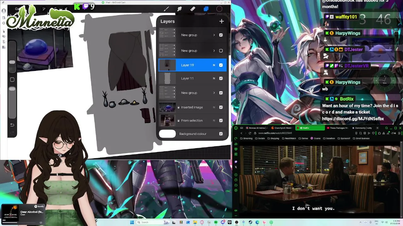This screenshot has height=226, width=403.
Task: Click the Background colour white swatch
Action: click(167, 134)
